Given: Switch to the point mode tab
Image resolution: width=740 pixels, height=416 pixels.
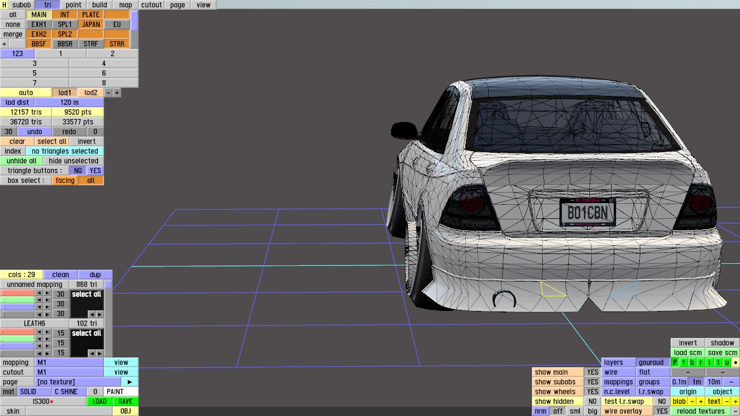Looking at the screenshot, I should pyautogui.click(x=74, y=5).
